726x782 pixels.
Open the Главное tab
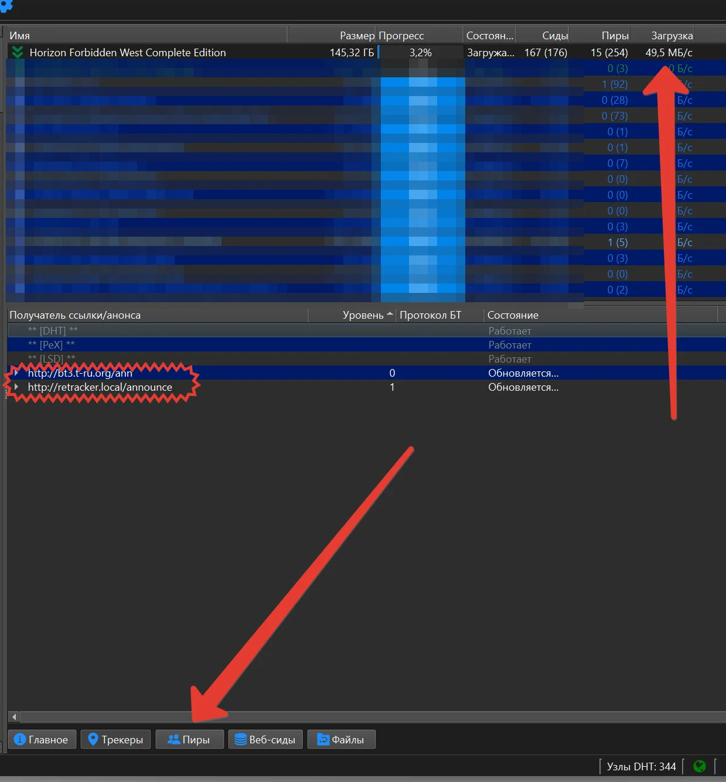point(42,740)
